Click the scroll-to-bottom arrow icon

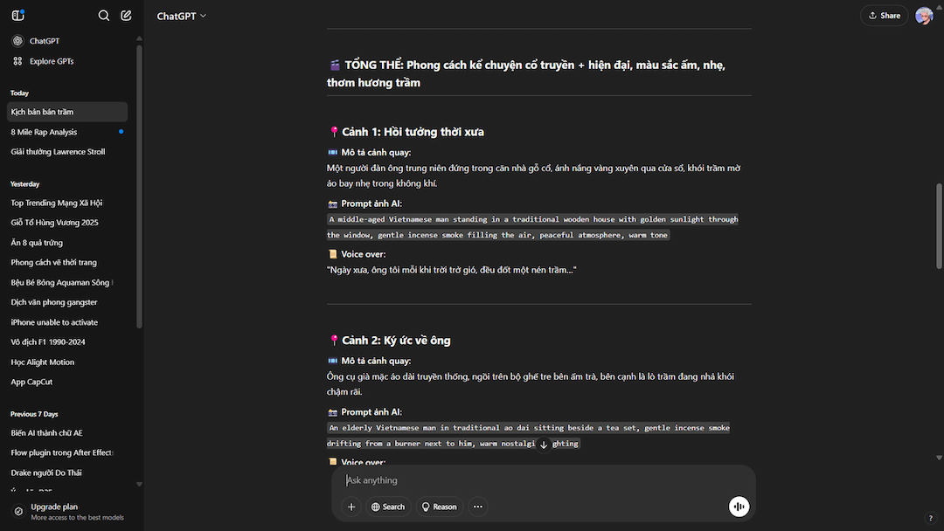coord(544,445)
